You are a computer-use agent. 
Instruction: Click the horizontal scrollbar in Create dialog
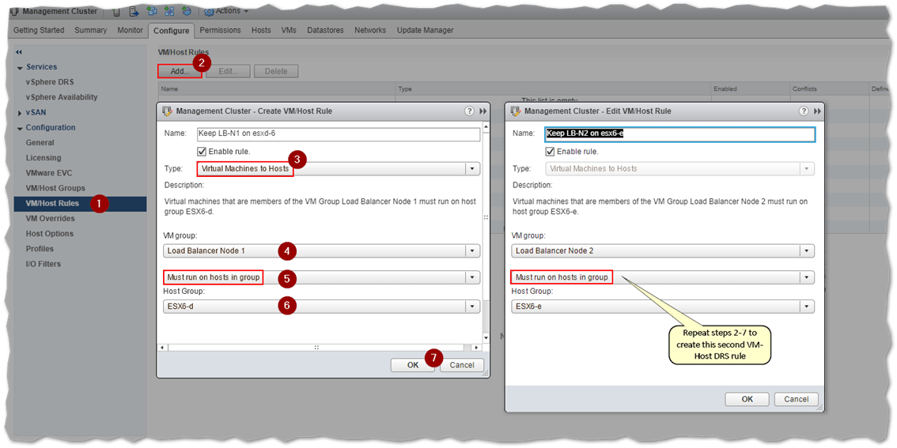pos(320,348)
